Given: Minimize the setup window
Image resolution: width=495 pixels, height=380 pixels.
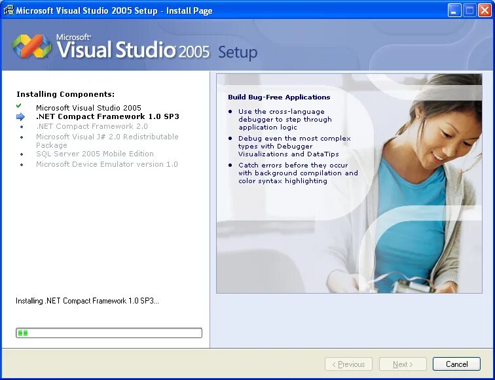Looking at the screenshot, I should tap(454, 10).
